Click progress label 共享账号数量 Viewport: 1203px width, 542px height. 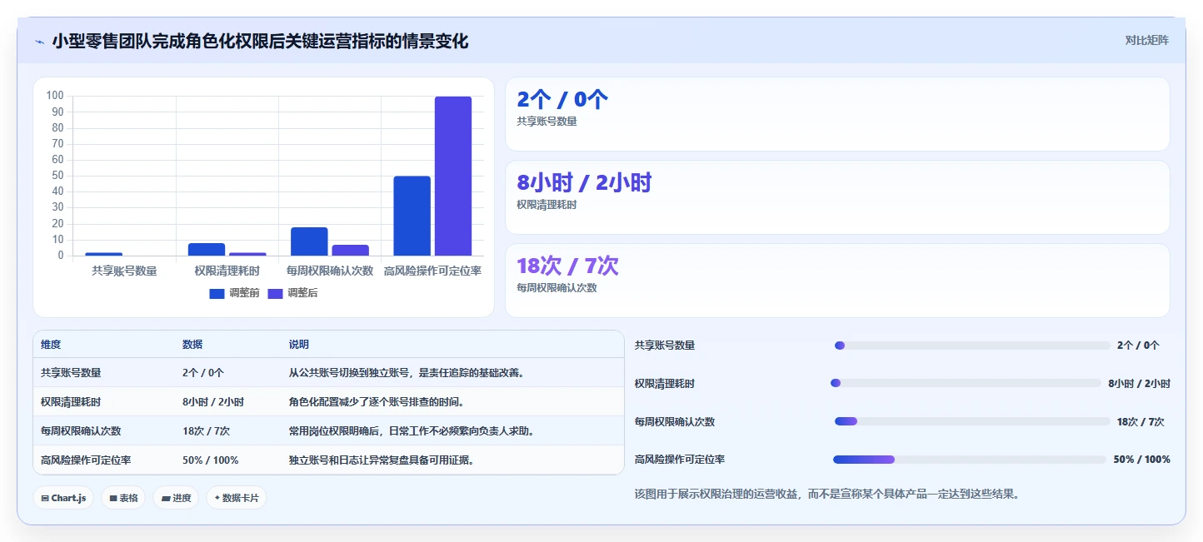pos(665,346)
